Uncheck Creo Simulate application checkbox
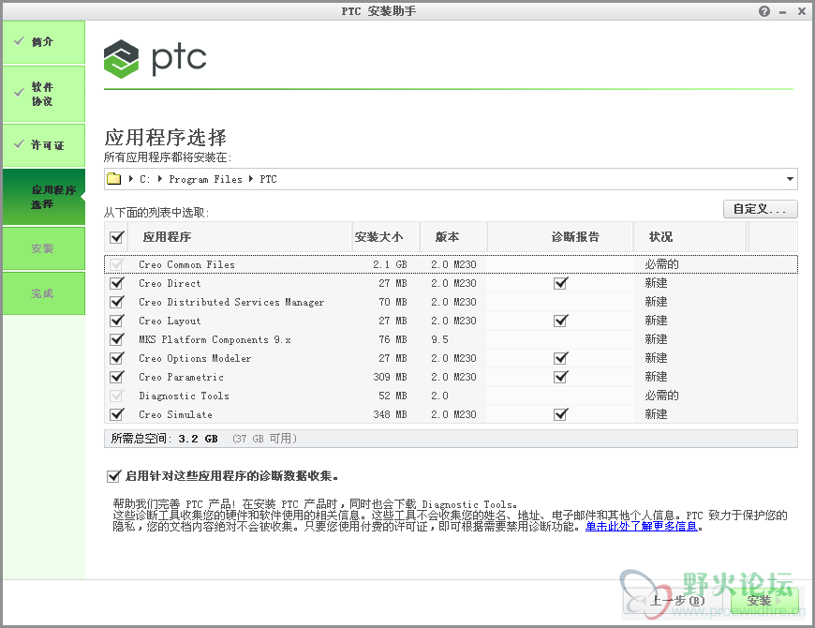The image size is (815, 628). [x=117, y=414]
